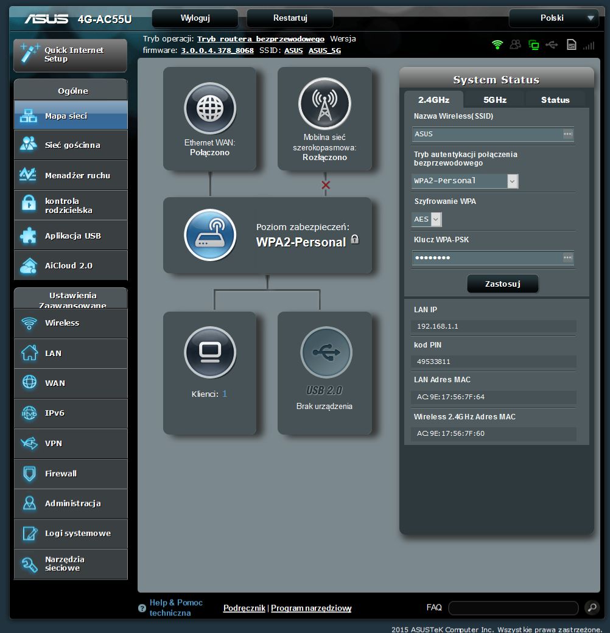Open the LAN settings menu item
The height and width of the screenshot is (633, 610).
tap(71, 353)
